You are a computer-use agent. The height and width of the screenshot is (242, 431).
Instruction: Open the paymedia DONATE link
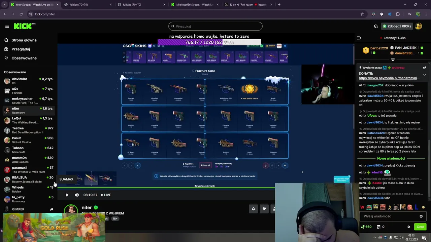(x=389, y=78)
